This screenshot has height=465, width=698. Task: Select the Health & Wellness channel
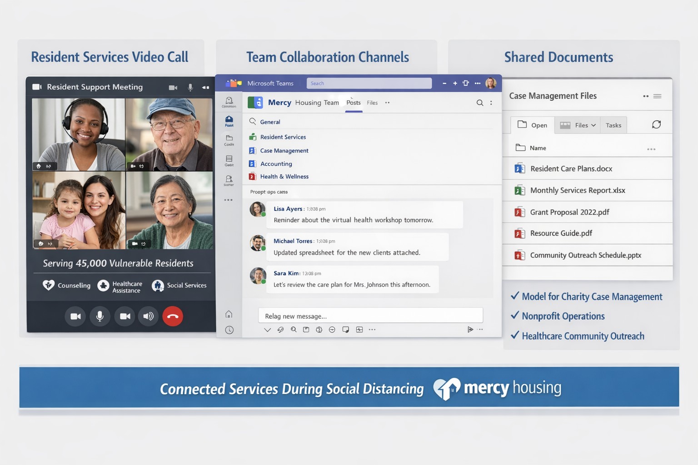(284, 177)
